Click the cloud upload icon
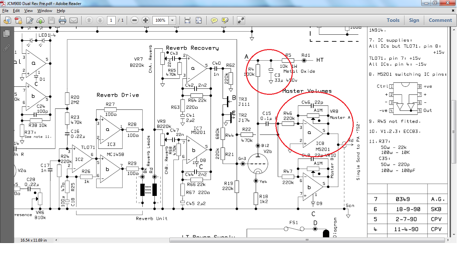This screenshot has height=267, width=475. (x=40, y=20)
